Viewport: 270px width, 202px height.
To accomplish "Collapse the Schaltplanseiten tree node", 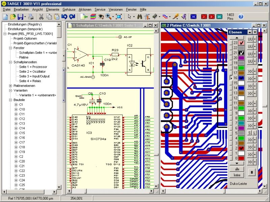I will (10, 62).
